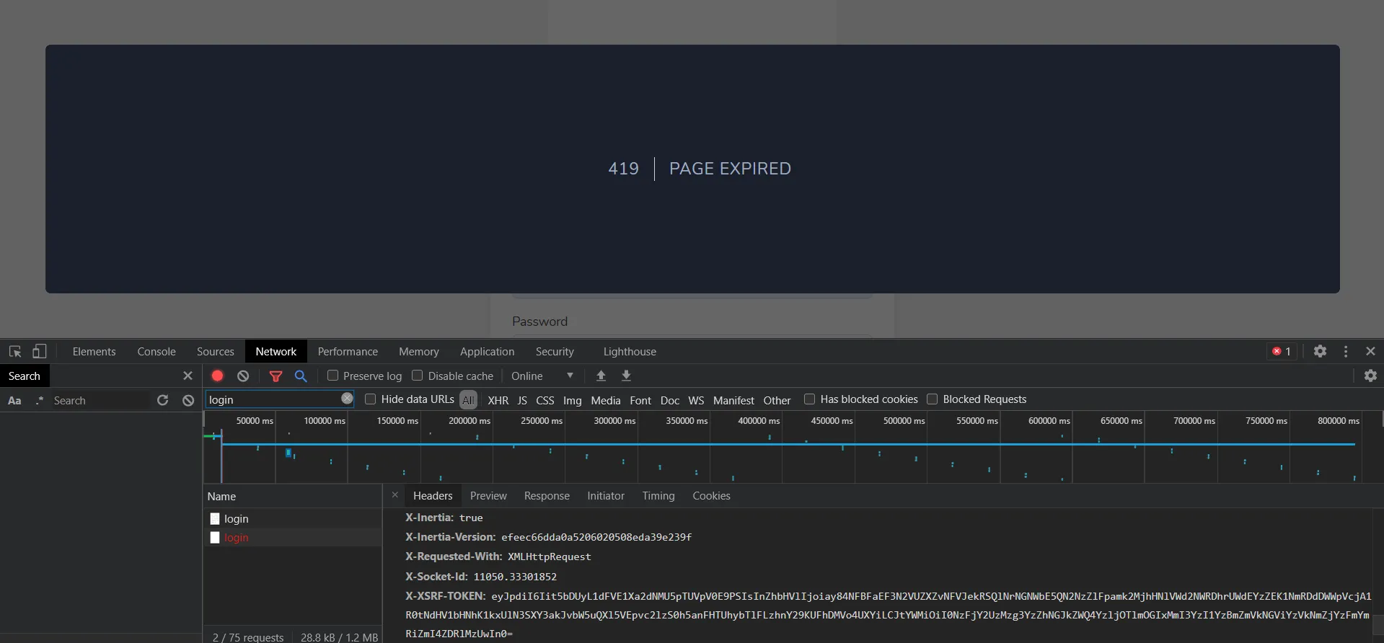Click the X-Inertia-Version header value

click(x=596, y=537)
